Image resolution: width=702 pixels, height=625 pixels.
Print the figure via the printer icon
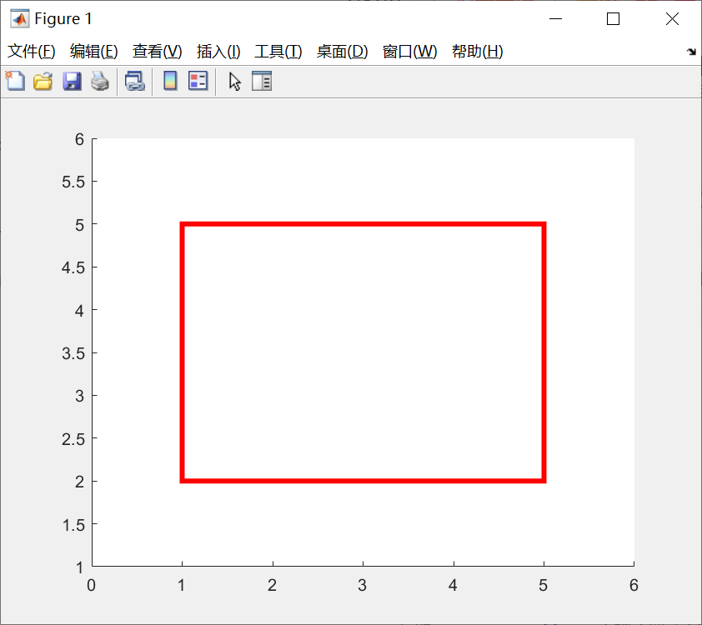tap(100, 81)
